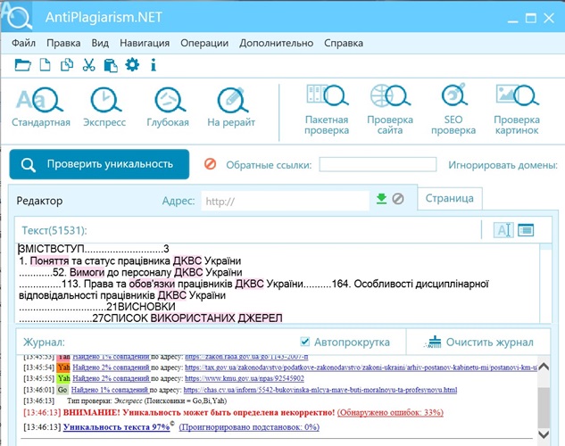This screenshot has height=446, width=565.
Task: Click the Paste clipboard icon
Action: (111, 65)
